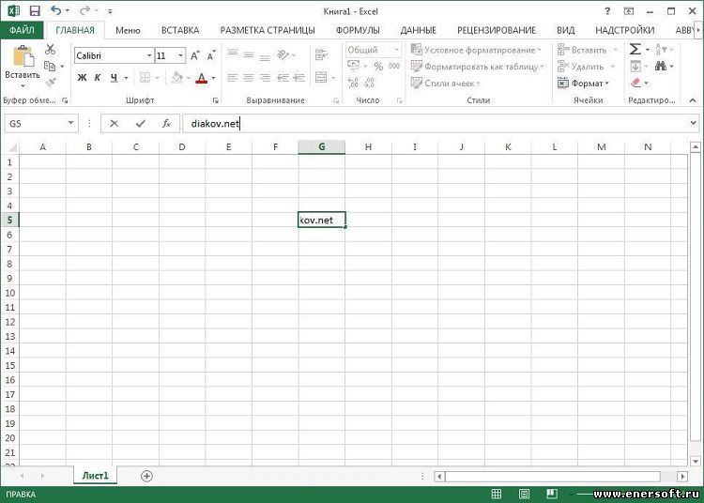Click Стили ячеек button
This screenshot has height=503, width=704.
point(445,83)
